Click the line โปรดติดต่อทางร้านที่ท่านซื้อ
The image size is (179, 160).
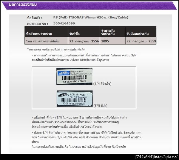tap(67, 127)
